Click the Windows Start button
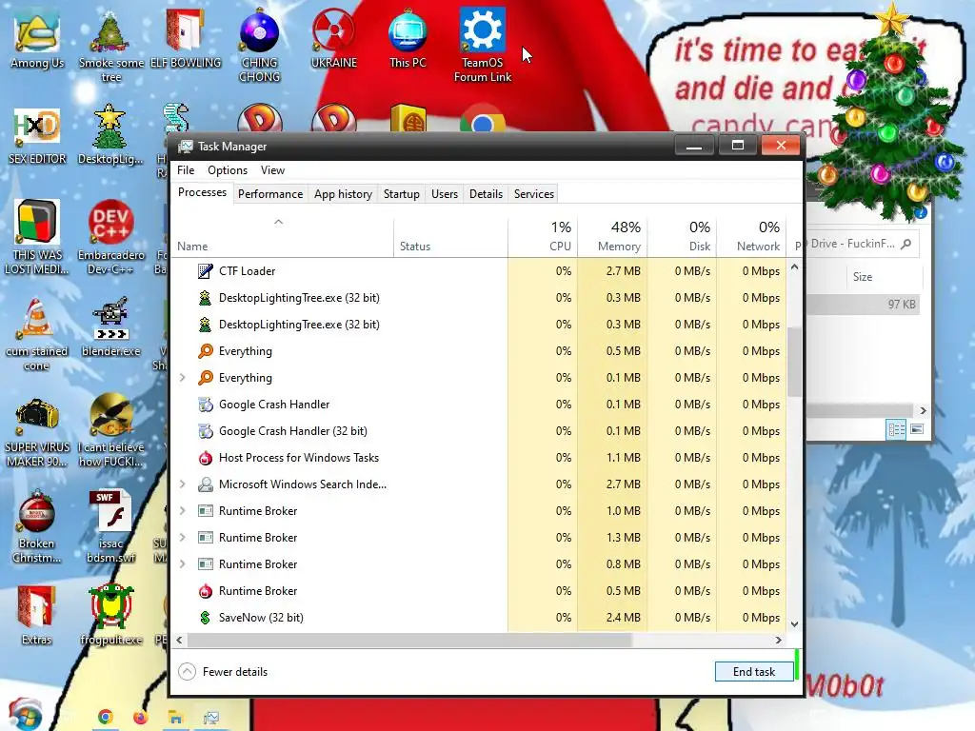The width and height of the screenshot is (975, 731). point(24,714)
